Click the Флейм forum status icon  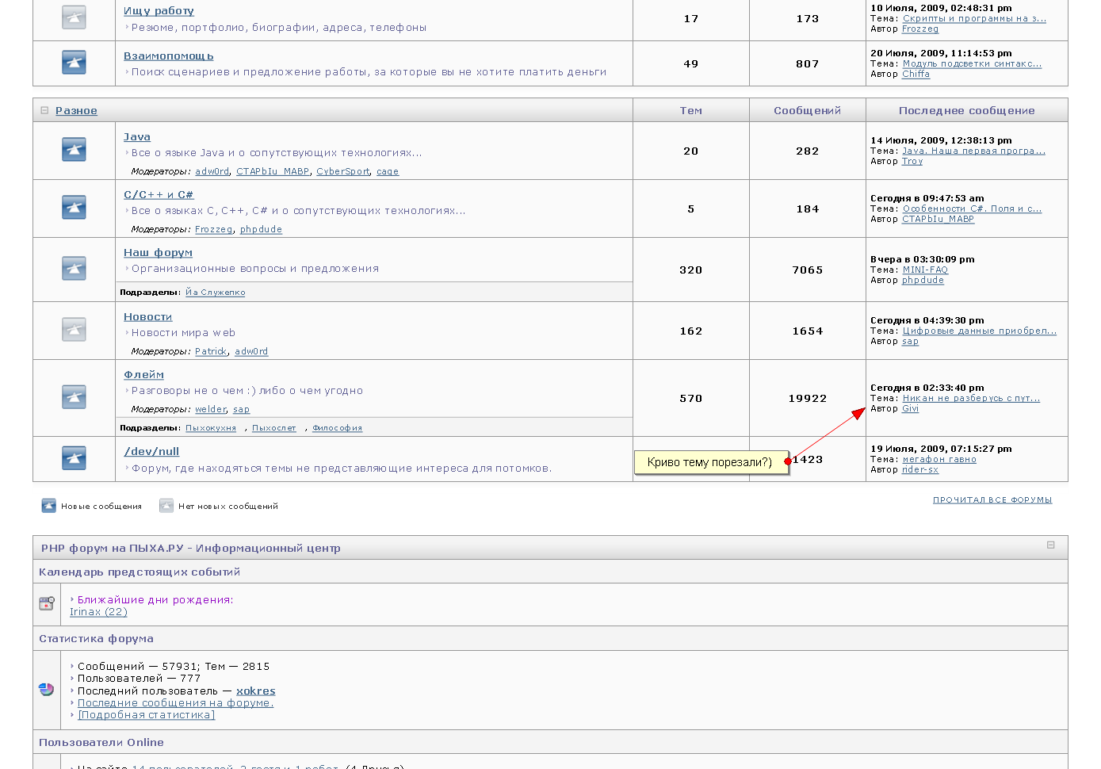74,397
